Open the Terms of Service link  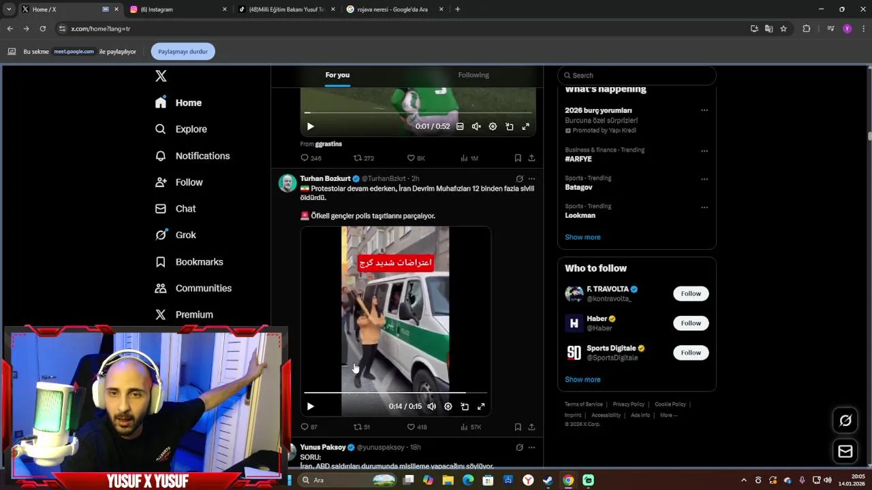pos(584,404)
